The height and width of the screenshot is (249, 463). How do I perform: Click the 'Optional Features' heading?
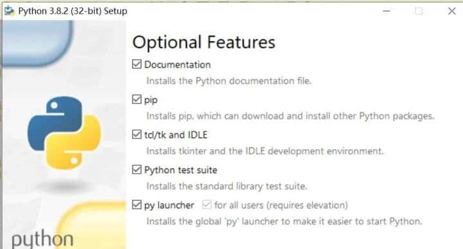point(204,42)
